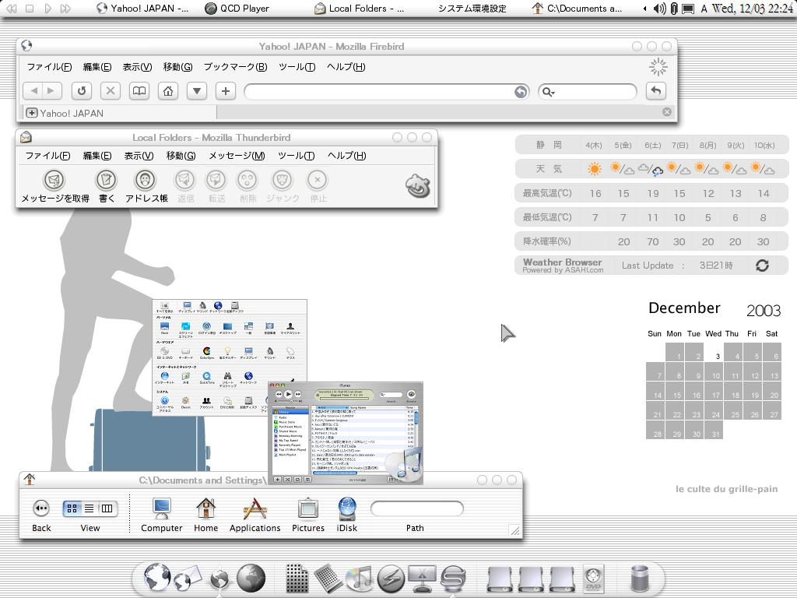Click the 静岡 location label in weather widget
The width and height of the screenshot is (797, 598).
549,145
